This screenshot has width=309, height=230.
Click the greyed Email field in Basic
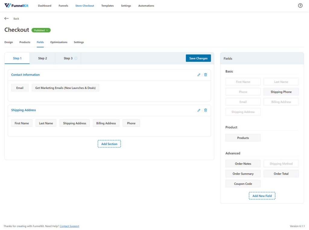click(x=243, y=102)
